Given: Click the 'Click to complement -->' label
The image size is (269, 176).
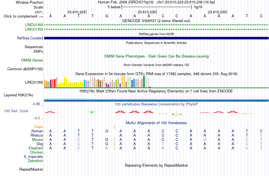Looking at the screenshot, I should pyautogui.click(x=23, y=16).
